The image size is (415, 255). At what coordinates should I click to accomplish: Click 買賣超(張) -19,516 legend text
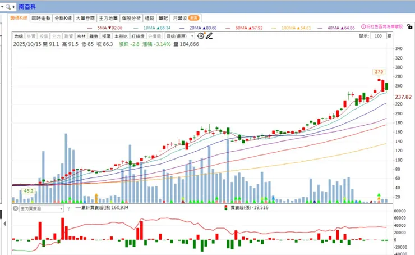pyautogui.click(x=250, y=207)
